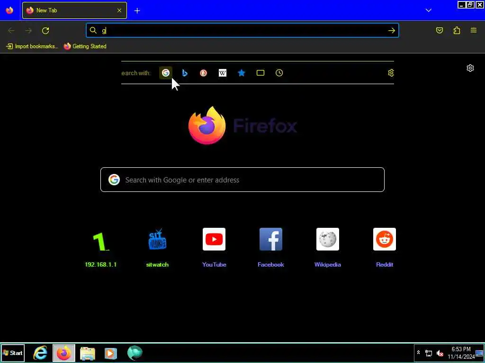Screen dimensions: 485x363
Task: Open Wikipedia shortcut tile
Action: coord(328,248)
